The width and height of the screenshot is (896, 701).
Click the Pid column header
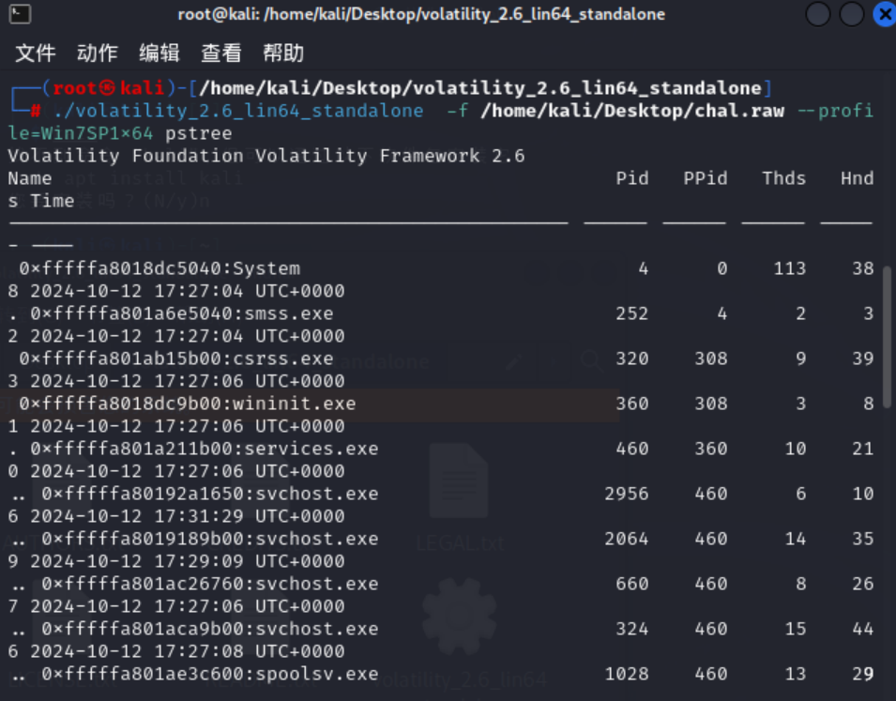tap(631, 178)
